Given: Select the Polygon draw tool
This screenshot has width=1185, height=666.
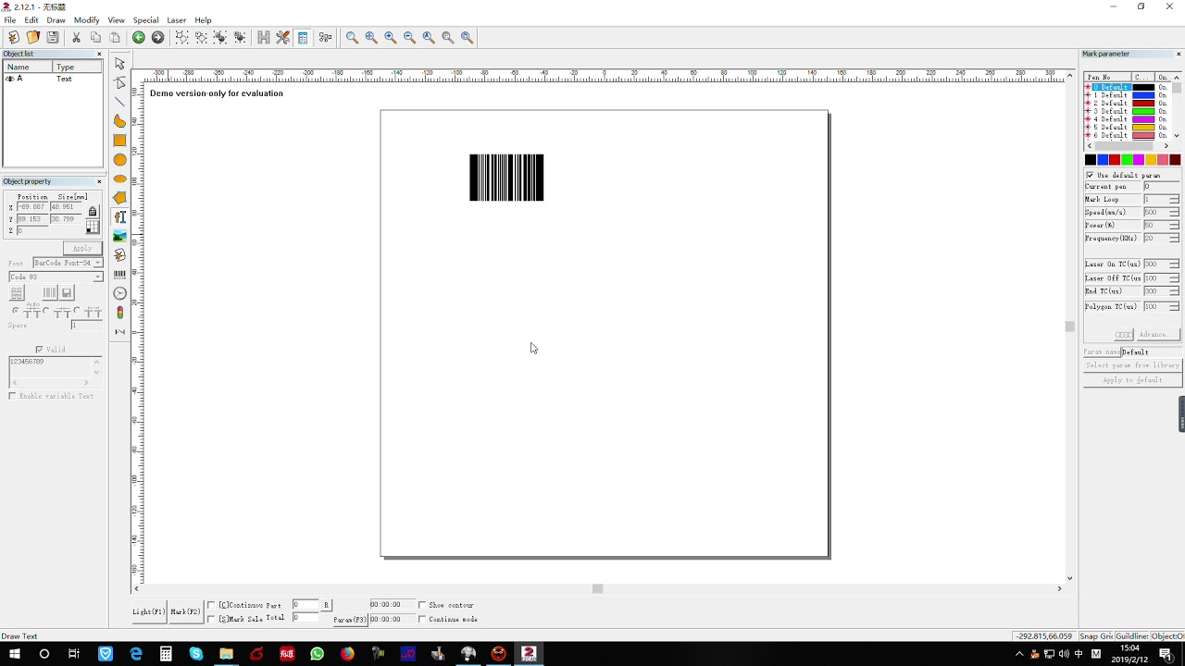Looking at the screenshot, I should [x=119, y=197].
